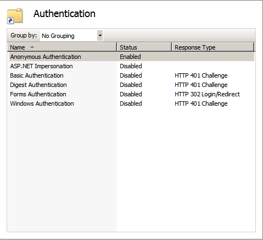Click the Authentication page title
This screenshot has width=263, height=240.
(64, 14)
